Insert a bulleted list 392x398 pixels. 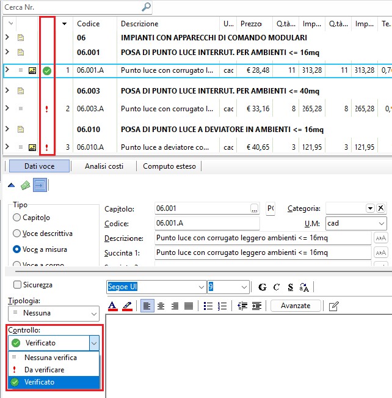click(208, 306)
